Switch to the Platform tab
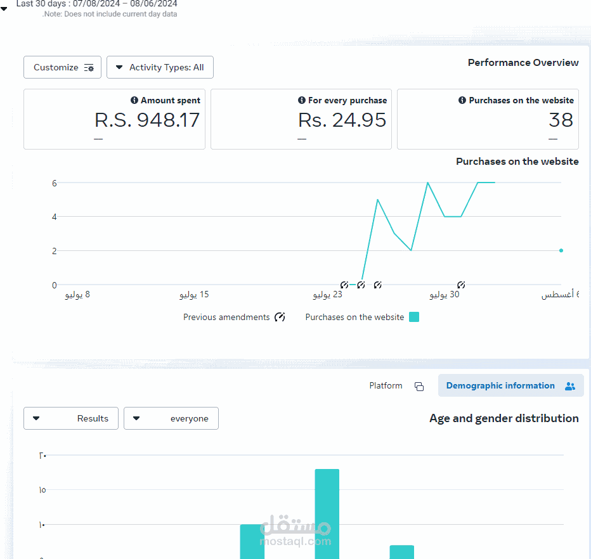591x559 pixels. (x=396, y=386)
